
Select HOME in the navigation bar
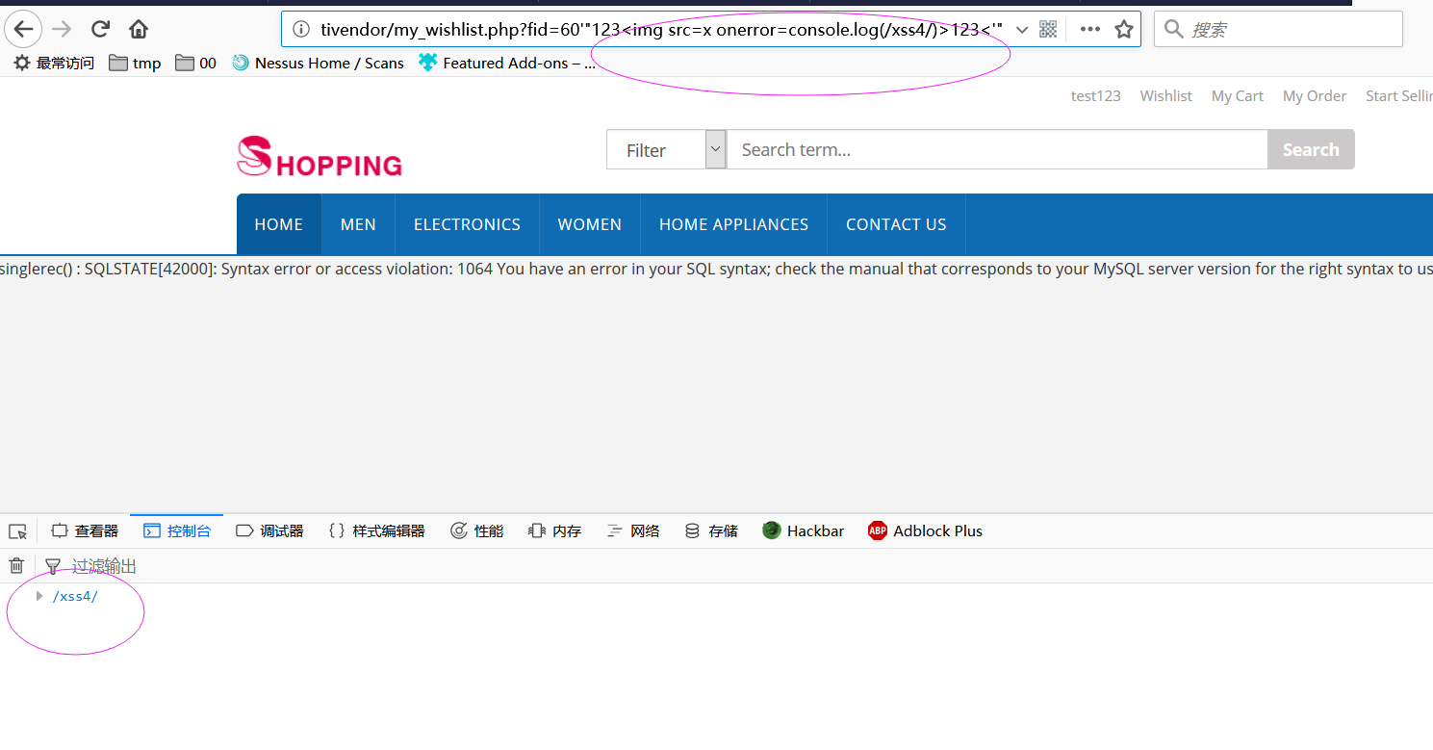pyautogui.click(x=279, y=224)
